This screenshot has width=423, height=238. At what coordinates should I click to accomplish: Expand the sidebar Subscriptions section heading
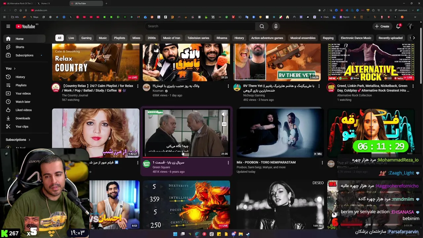pyautogui.click(x=18, y=140)
